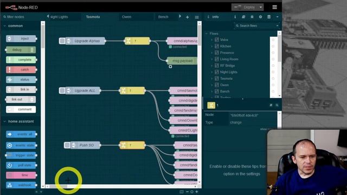Screen dimensions: 347x195
Task: Select the complete node in palette
Action: click(21, 60)
